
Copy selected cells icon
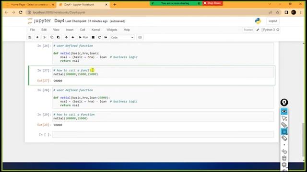pyautogui.click(x=52, y=37)
